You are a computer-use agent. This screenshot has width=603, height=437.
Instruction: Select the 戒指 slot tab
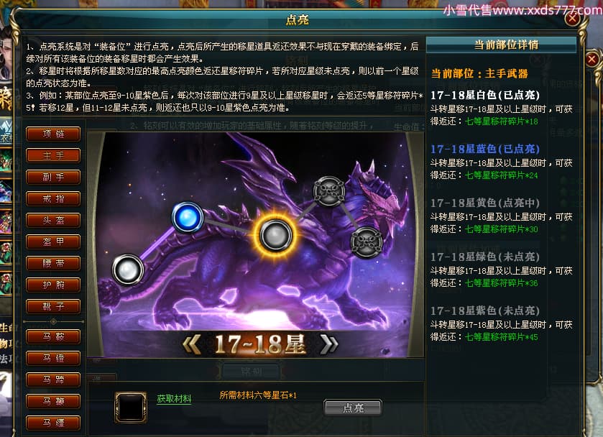point(53,198)
